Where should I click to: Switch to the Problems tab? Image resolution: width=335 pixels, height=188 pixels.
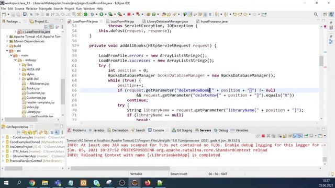point(77,130)
